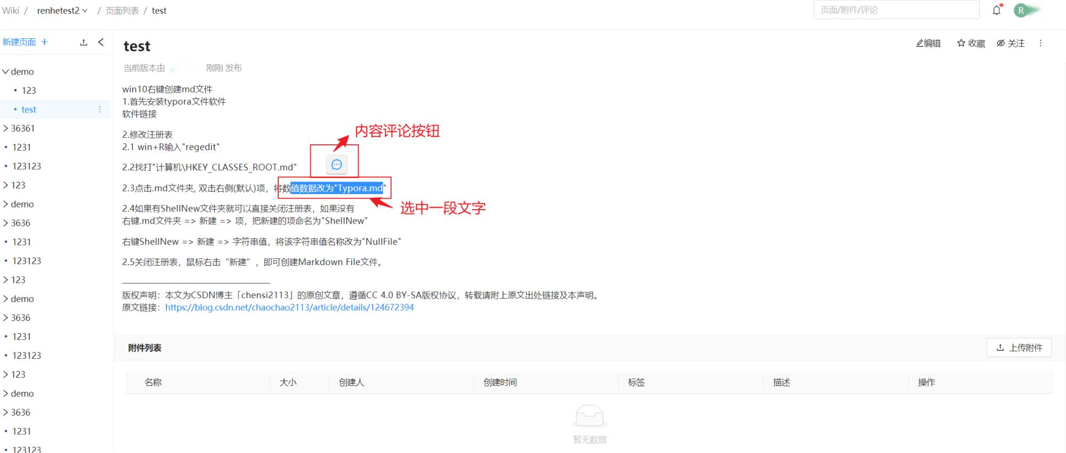Click the content comment bubble icon
Image resolution: width=1066 pixels, height=453 pixels.
click(336, 164)
